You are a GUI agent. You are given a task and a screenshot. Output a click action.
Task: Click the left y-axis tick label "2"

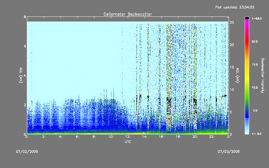[x=25, y=105]
